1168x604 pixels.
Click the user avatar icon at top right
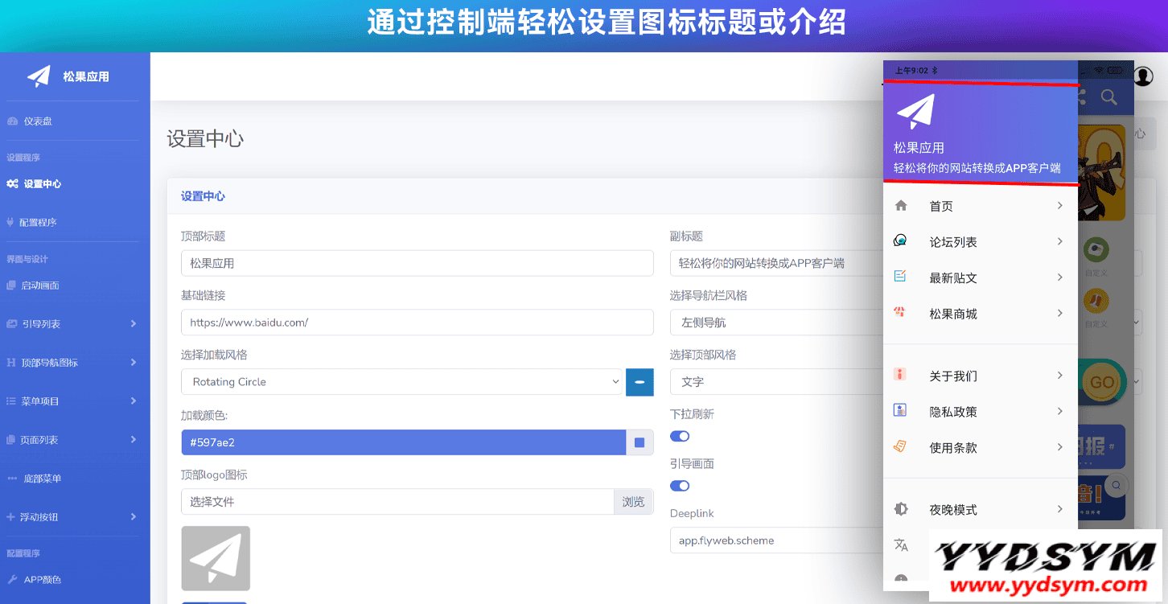tap(1143, 76)
